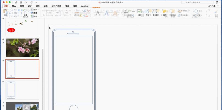Open the 绘图 tab

[22, 6]
